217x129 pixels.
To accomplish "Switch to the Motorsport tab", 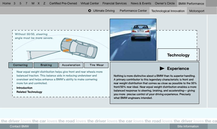I will (x=197, y=11).
